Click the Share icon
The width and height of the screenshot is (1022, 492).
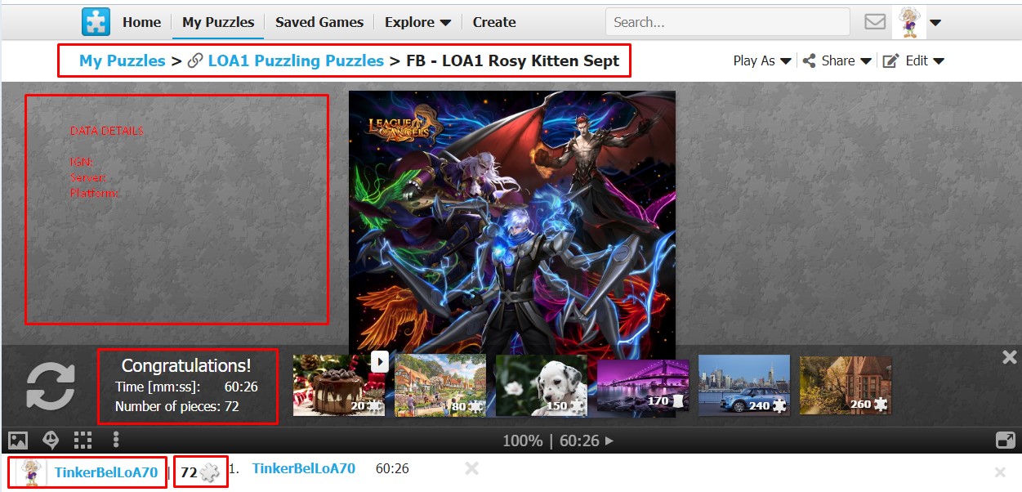[x=810, y=60]
